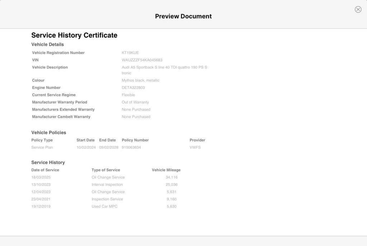This screenshot has height=246, width=367.
Task: Close the Preview Document dialog
Action: coord(358,10)
